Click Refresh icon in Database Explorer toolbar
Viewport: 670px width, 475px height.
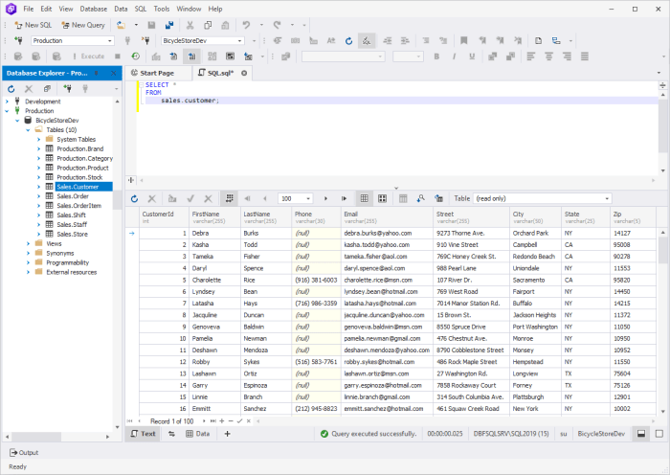click(x=11, y=88)
